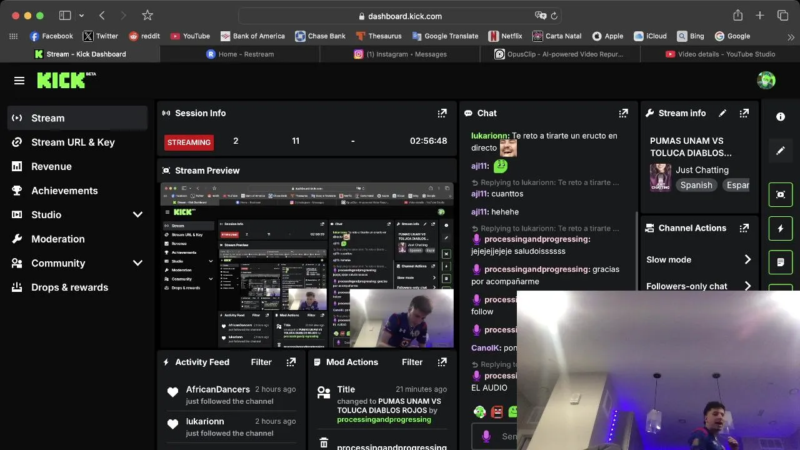Click the Stream Preview video
This screenshot has width=800, height=450.
pos(307,265)
